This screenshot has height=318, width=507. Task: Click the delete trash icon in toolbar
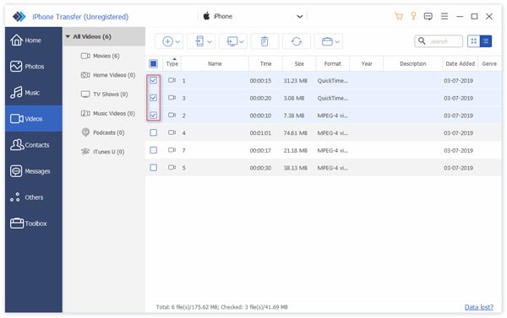(264, 41)
